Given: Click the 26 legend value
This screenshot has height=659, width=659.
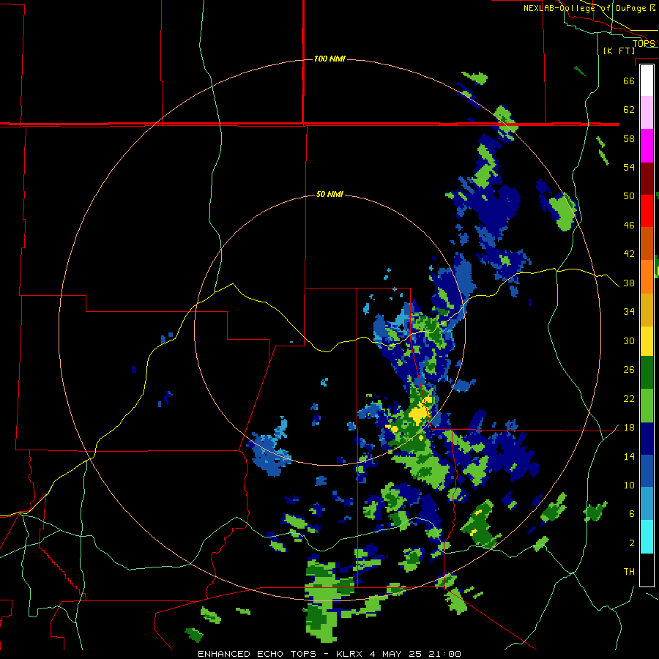Looking at the screenshot, I should pyautogui.click(x=629, y=370).
